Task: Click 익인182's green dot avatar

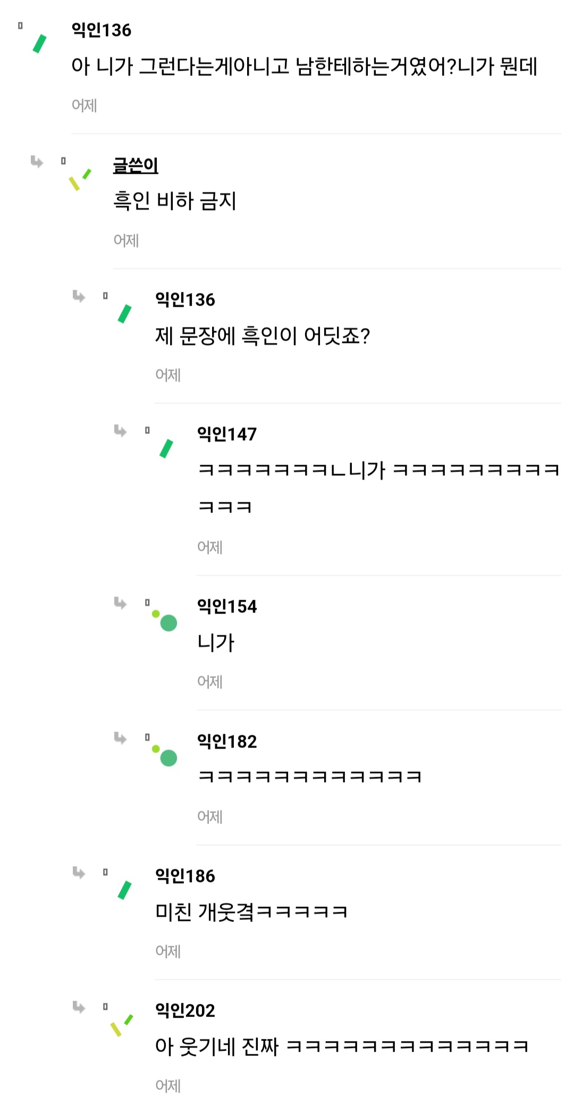Action: 165,755
